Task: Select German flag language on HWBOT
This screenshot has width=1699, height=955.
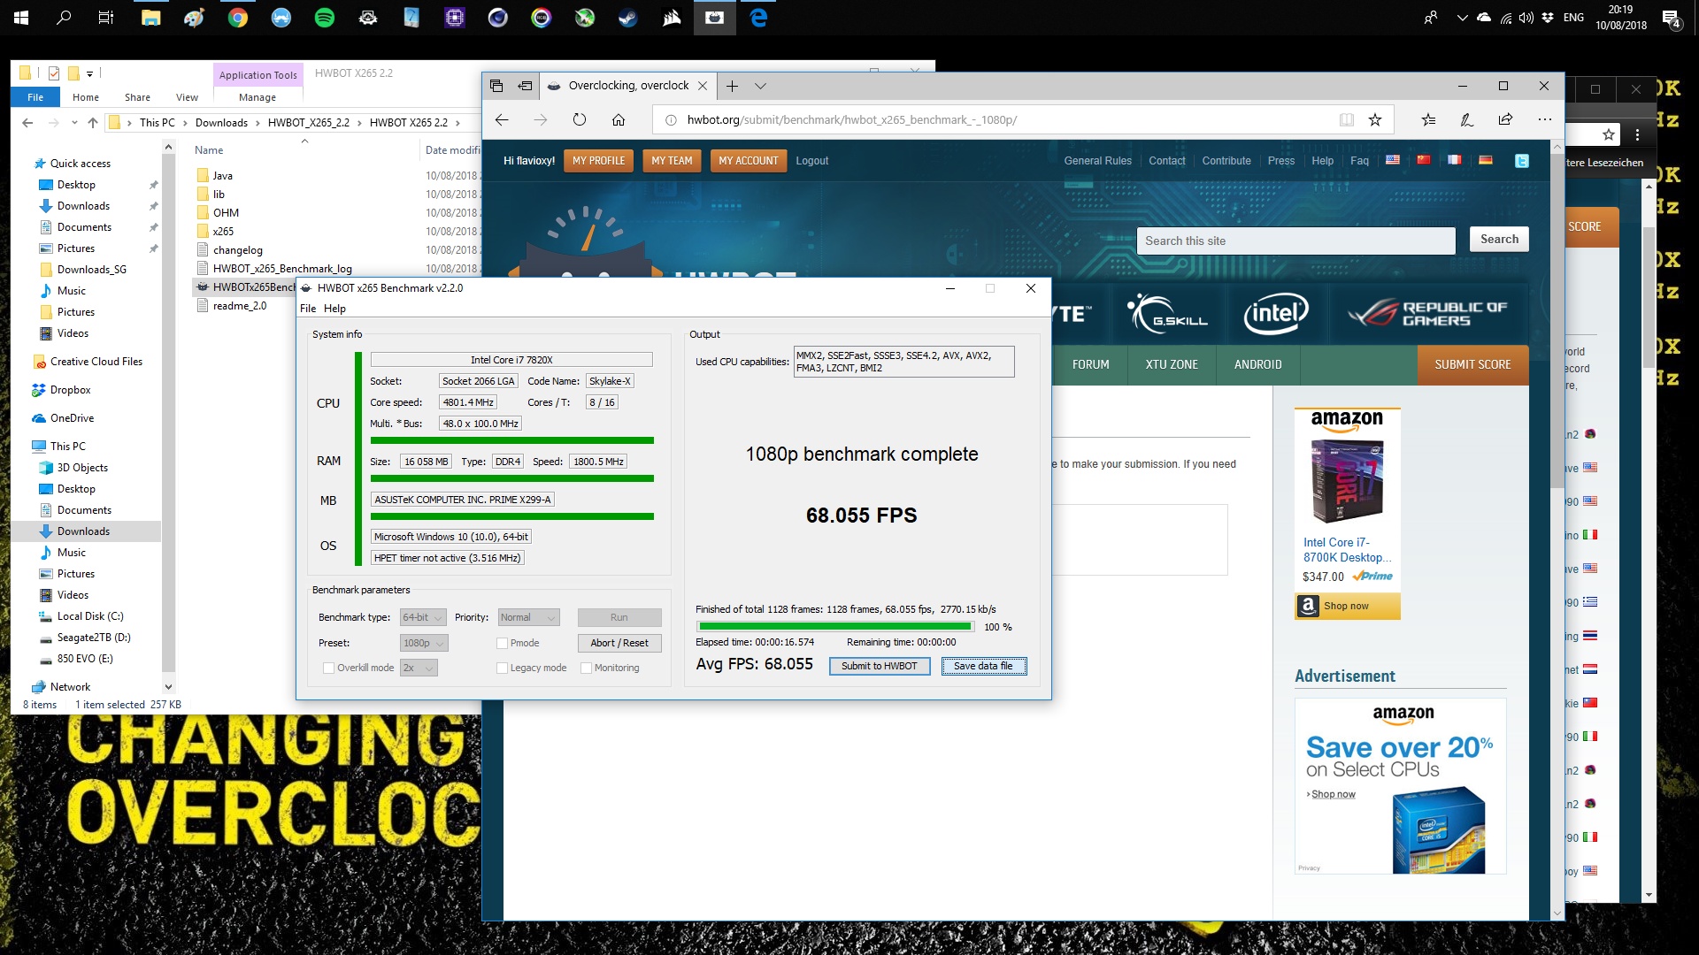Action: [x=1486, y=160]
